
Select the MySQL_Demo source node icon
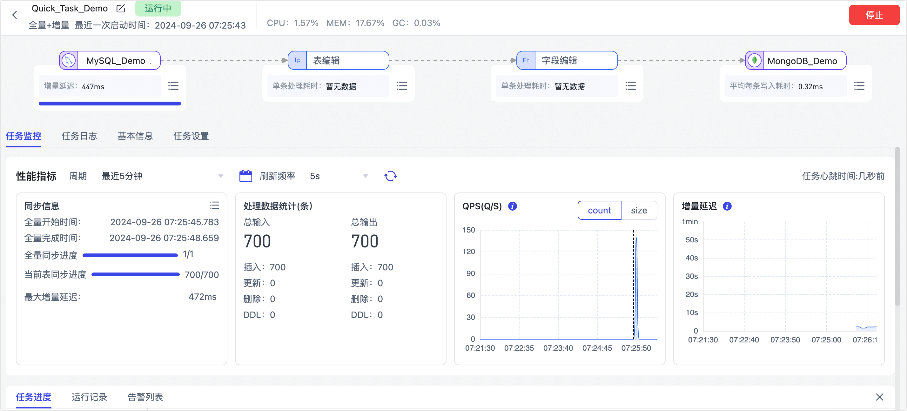pos(68,60)
